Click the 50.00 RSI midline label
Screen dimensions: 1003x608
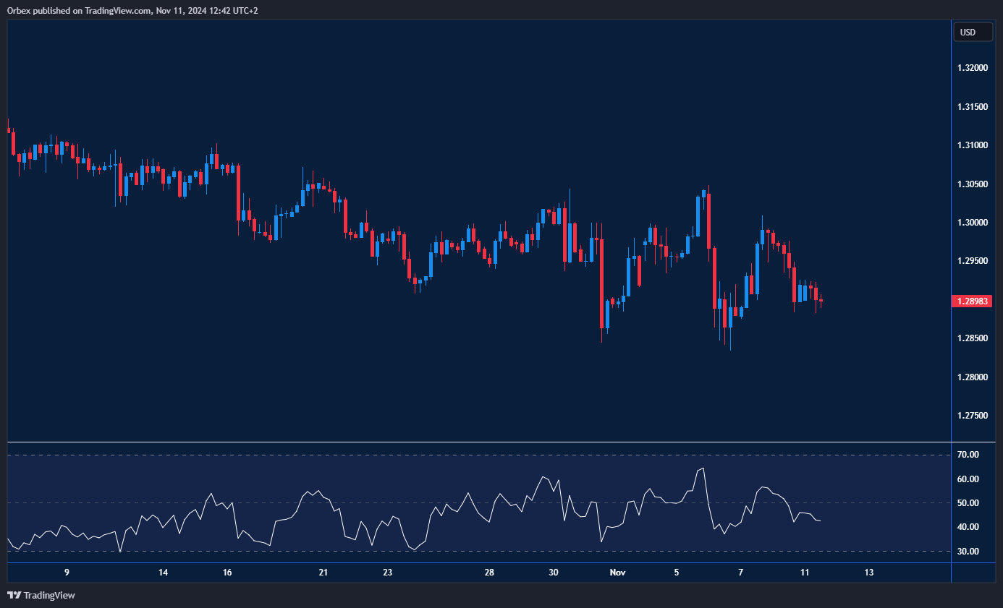(968, 503)
